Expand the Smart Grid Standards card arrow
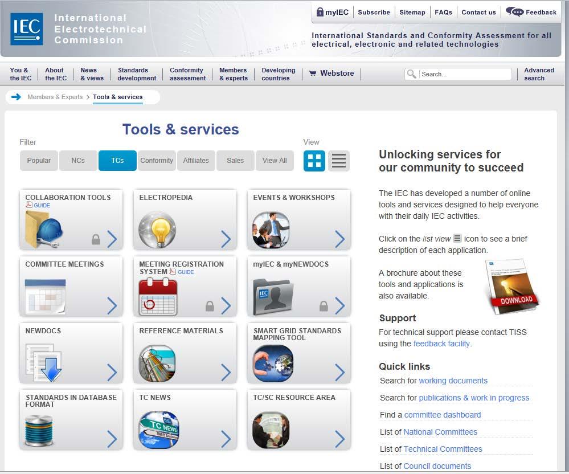This screenshot has height=474, width=569. pos(340,373)
